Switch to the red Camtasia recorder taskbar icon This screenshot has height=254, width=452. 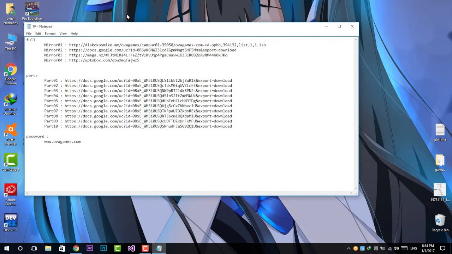[x=145, y=248]
